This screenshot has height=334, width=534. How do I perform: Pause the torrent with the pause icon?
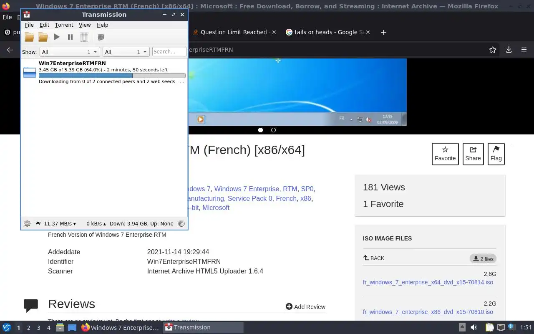(x=70, y=37)
